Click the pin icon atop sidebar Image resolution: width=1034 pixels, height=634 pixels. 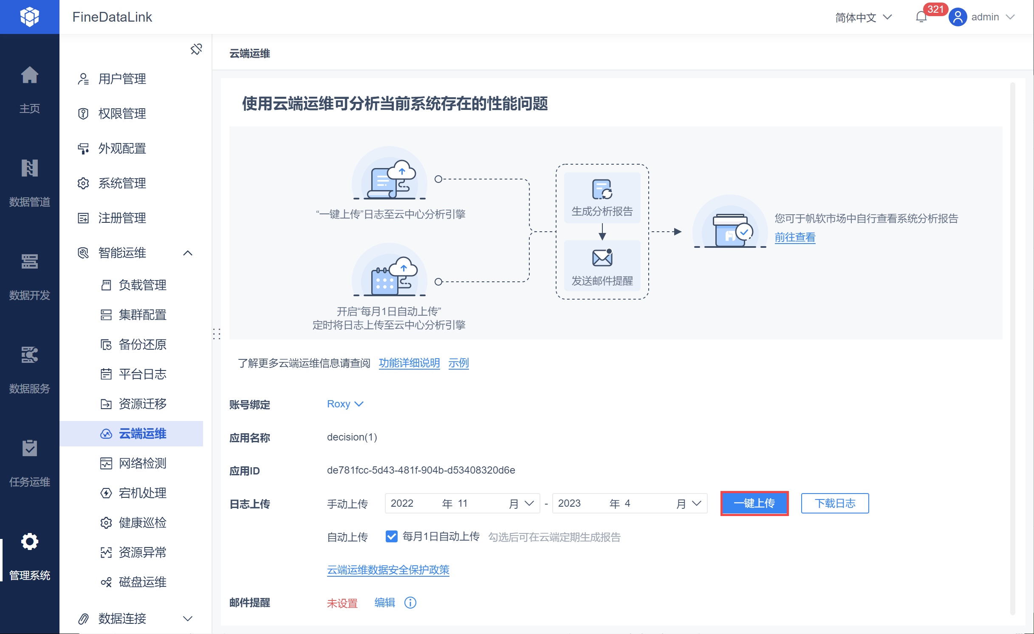196,49
